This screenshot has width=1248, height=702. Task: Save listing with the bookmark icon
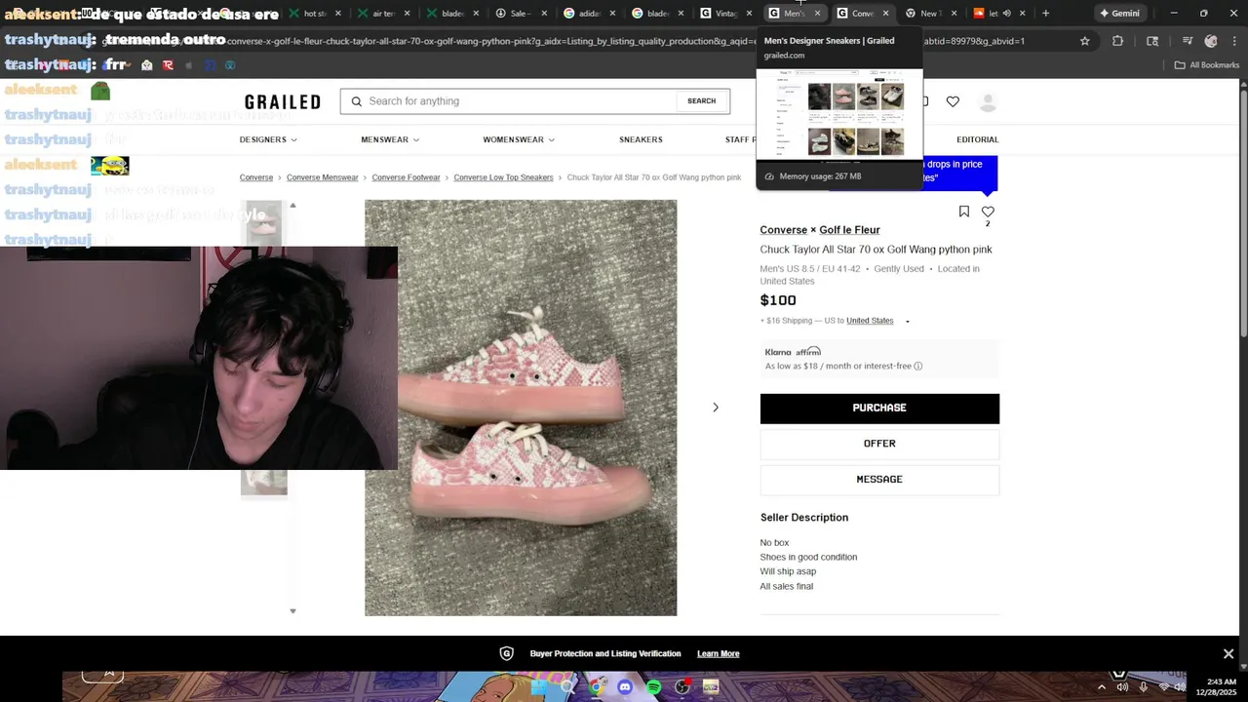(x=964, y=212)
